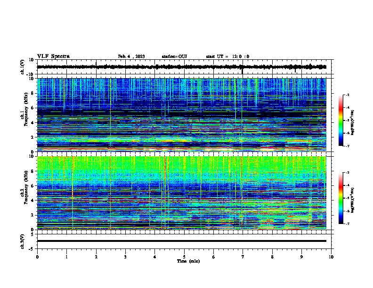Click the "8" kHz tick on ch.2 frequency axis
Image resolution: width=373 pixels, height=288 pixels.
pos(32,171)
